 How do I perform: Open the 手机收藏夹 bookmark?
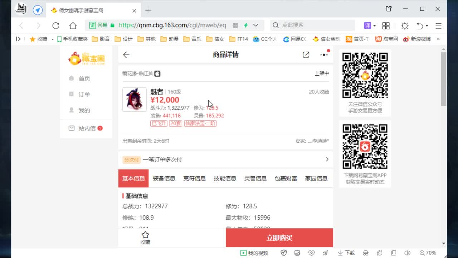(x=72, y=39)
